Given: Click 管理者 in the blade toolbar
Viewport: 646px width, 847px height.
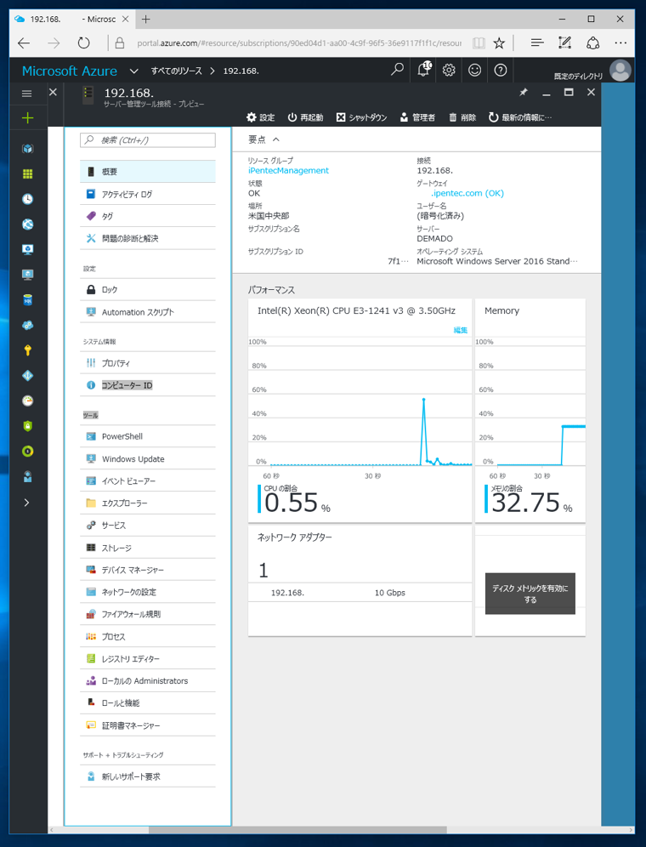Looking at the screenshot, I should pos(417,117).
